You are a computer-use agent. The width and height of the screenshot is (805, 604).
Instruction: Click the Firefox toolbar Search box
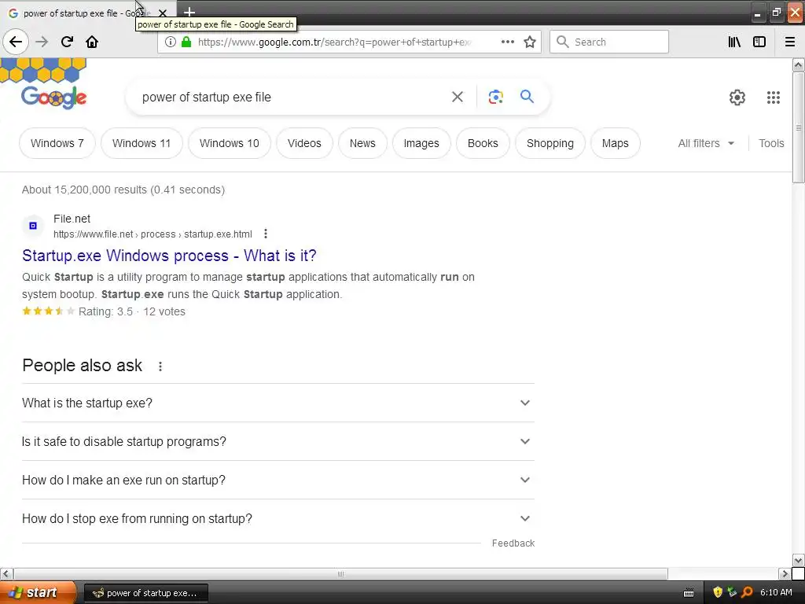[x=609, y=42]
